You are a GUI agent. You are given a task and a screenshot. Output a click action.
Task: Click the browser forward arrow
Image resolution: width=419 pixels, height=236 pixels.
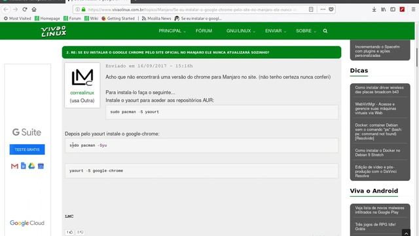[x=15, y=9]
